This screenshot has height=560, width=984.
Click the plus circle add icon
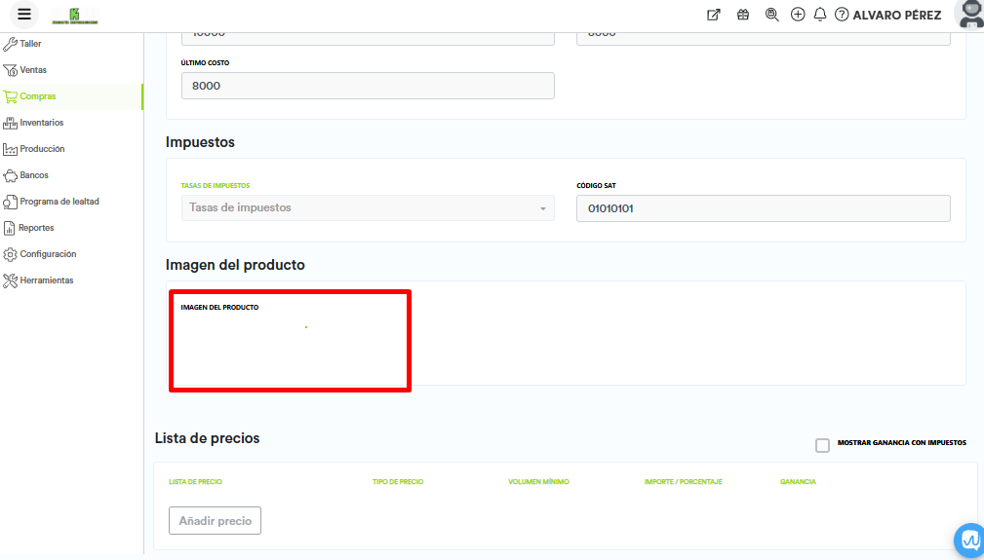(798, 15)
